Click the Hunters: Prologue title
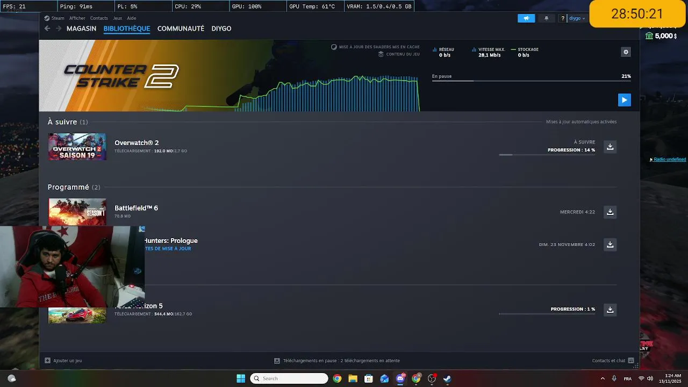This screenshot has width=688, height=387. click(x=171, y=241)
